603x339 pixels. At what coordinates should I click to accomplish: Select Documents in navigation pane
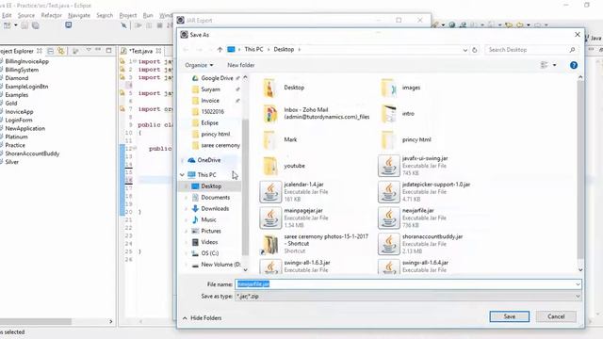point(216,197)
